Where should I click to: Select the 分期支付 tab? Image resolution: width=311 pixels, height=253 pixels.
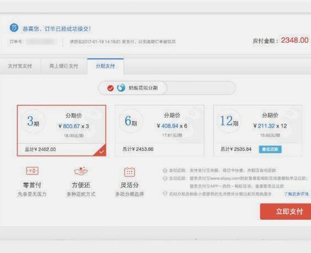[106, 66]
